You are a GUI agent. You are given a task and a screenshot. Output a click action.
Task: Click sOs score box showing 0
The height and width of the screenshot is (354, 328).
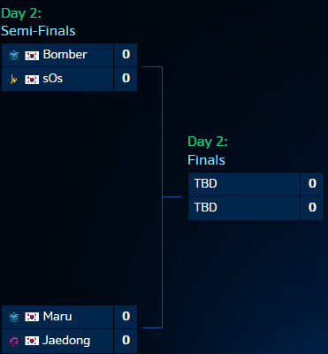126,79
